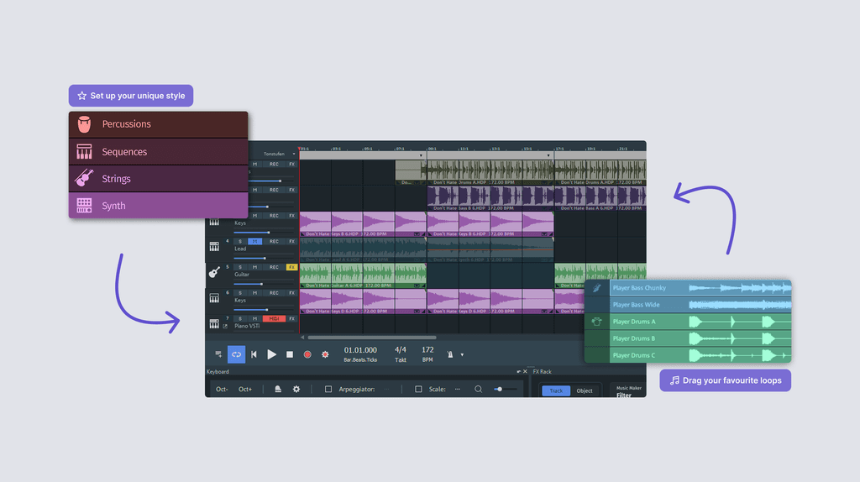The height and width of the screenshot is (482, 860).
Task: Open the metronome dropdown arrow
Action: coord(462,355)
